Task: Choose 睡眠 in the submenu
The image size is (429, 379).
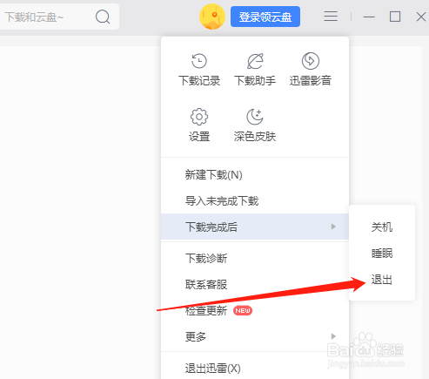Action: click(x=382, y=253)
